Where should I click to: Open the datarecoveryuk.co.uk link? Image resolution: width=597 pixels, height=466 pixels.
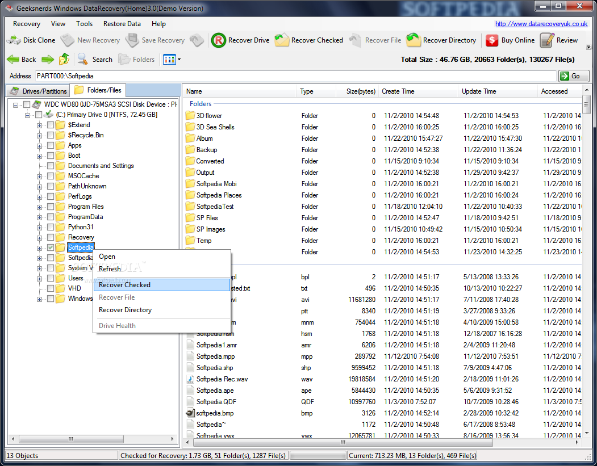(x=541, y=24)
